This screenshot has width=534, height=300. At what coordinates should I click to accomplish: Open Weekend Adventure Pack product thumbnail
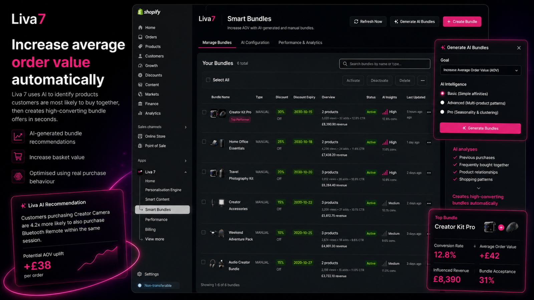click(x=217, y=233)
